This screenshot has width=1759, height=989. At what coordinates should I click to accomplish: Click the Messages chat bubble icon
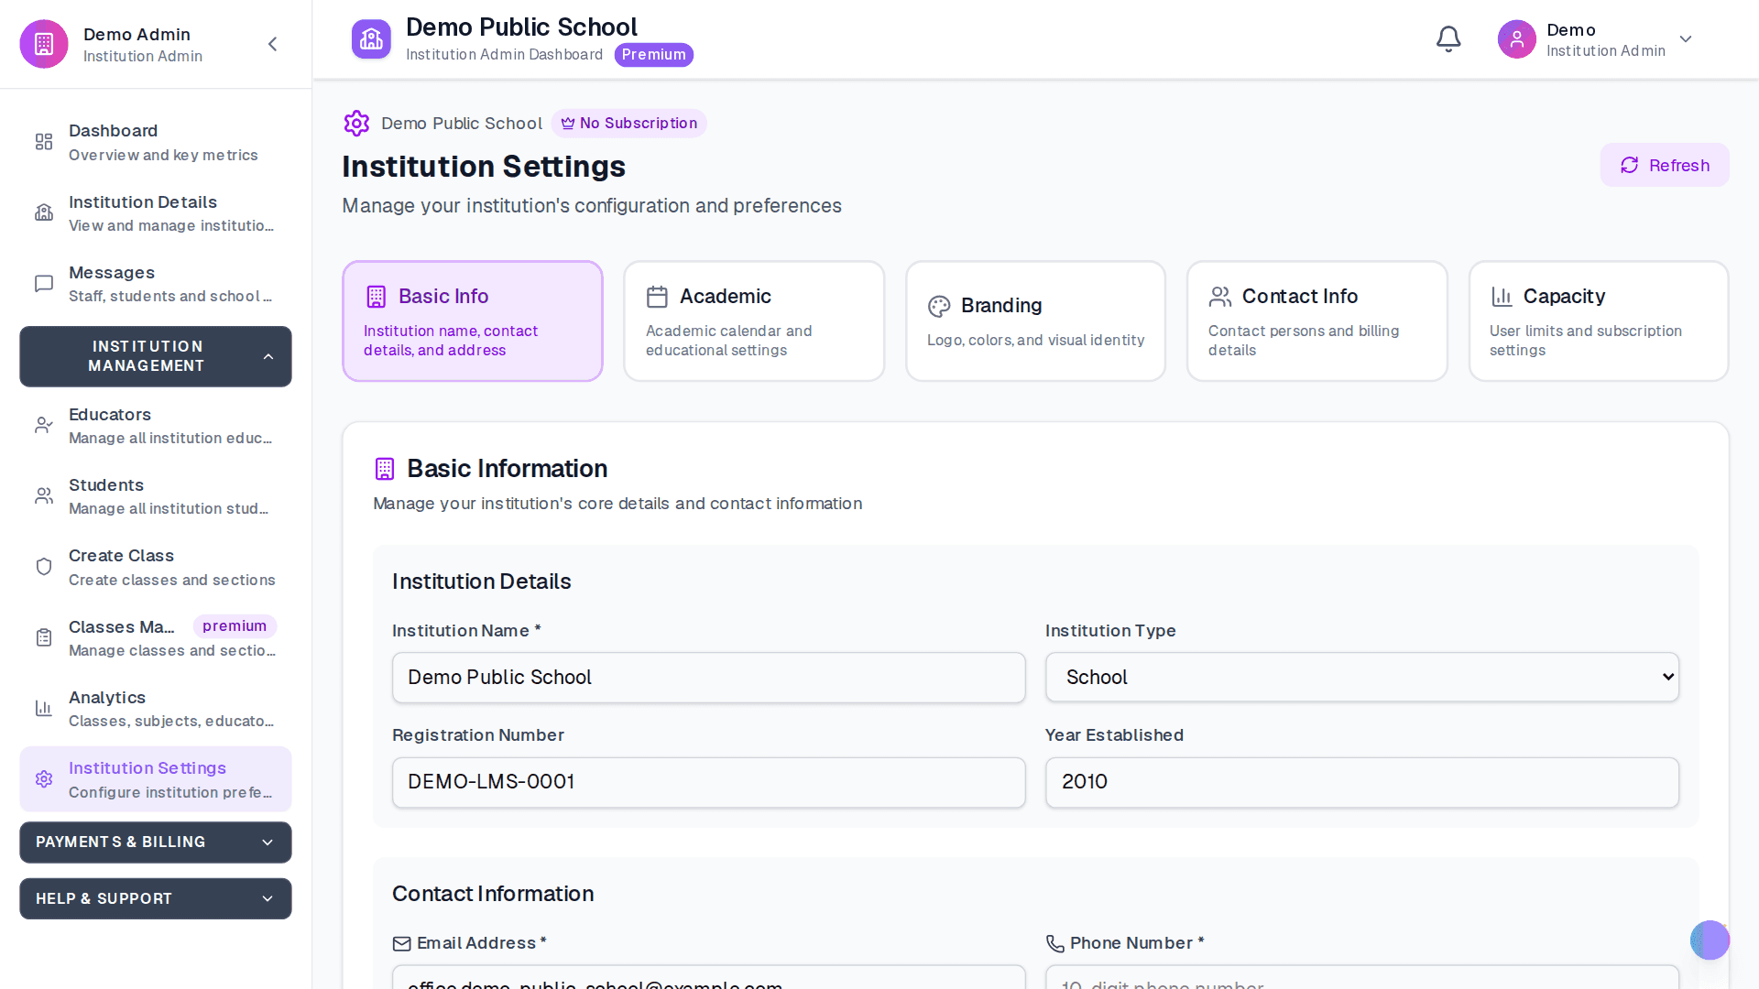[44, 284]
